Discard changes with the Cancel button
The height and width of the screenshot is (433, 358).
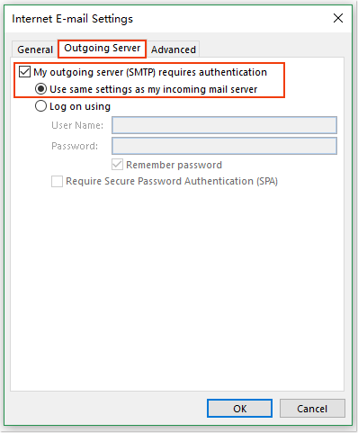point(312,409)
